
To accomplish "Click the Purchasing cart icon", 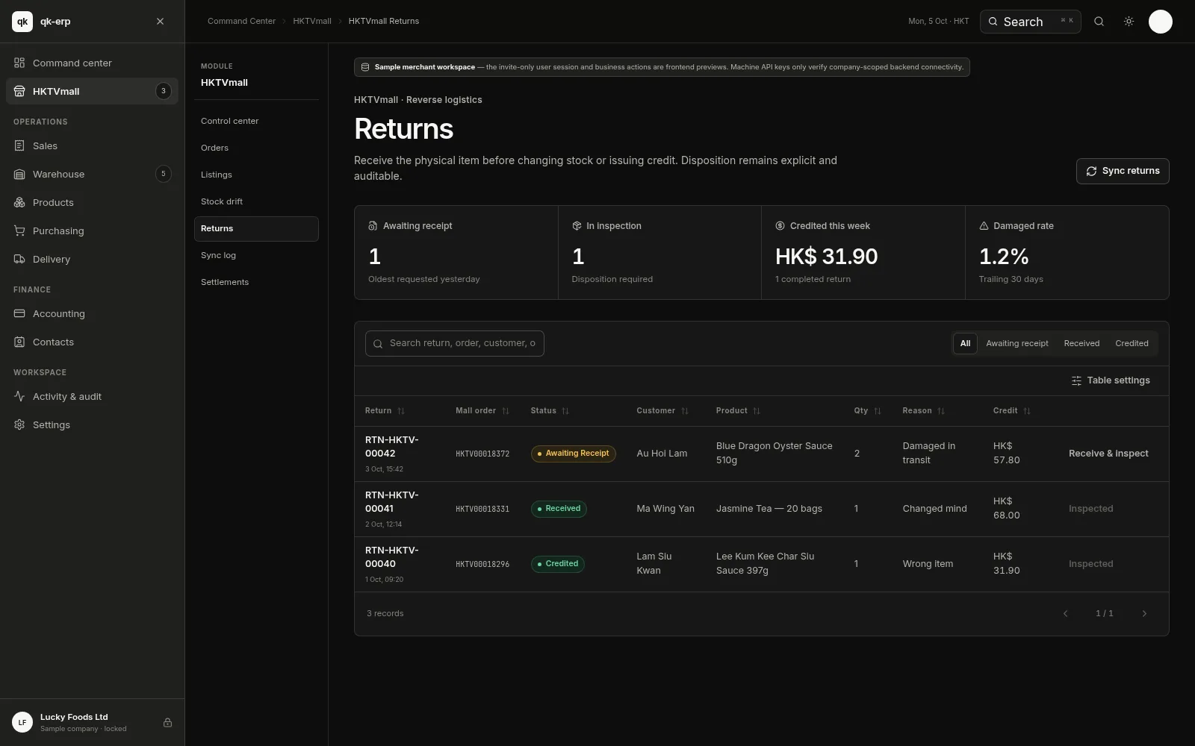I will [x=19, y=231].
